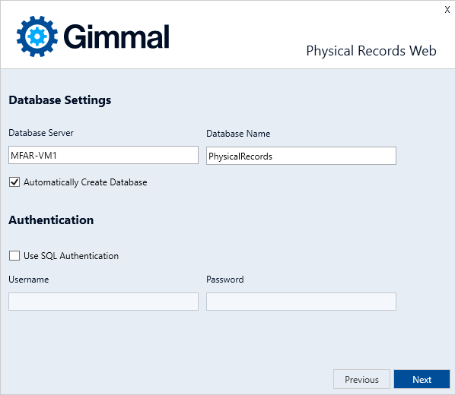
Task: Click the Database Settings heading
Action: click(60, 100)
